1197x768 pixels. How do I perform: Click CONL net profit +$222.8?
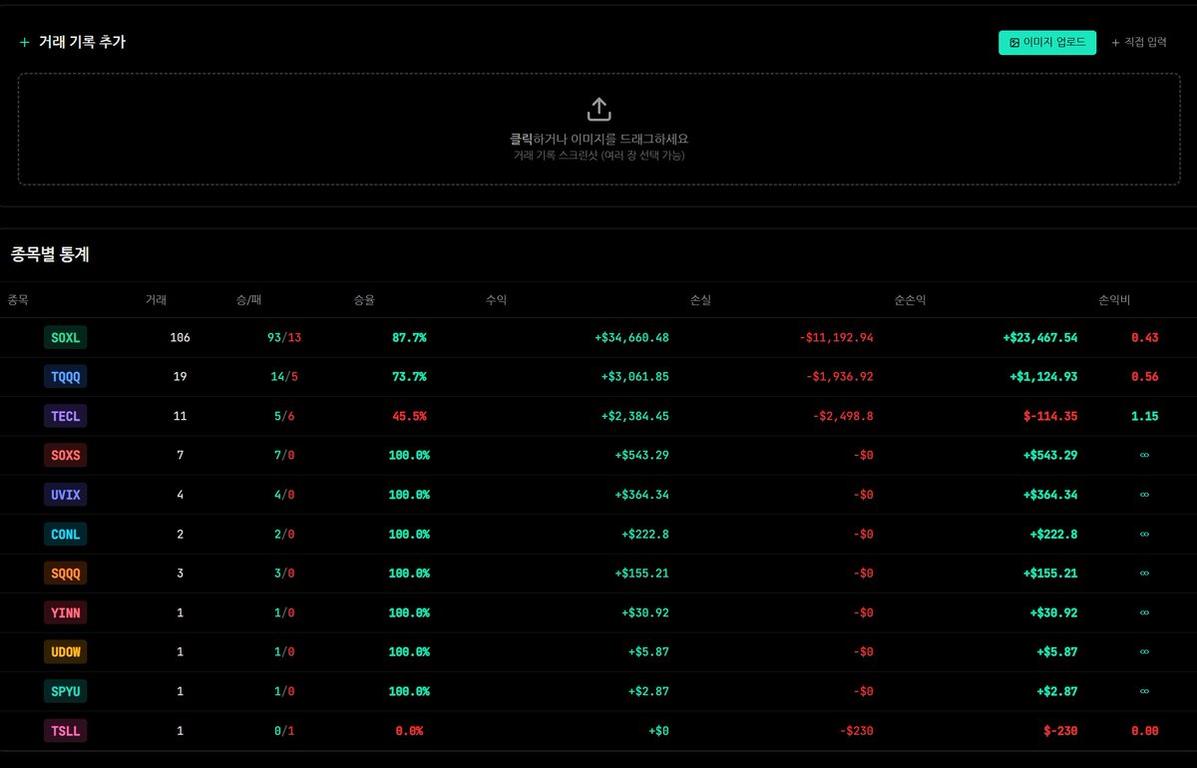[1054, 535]
